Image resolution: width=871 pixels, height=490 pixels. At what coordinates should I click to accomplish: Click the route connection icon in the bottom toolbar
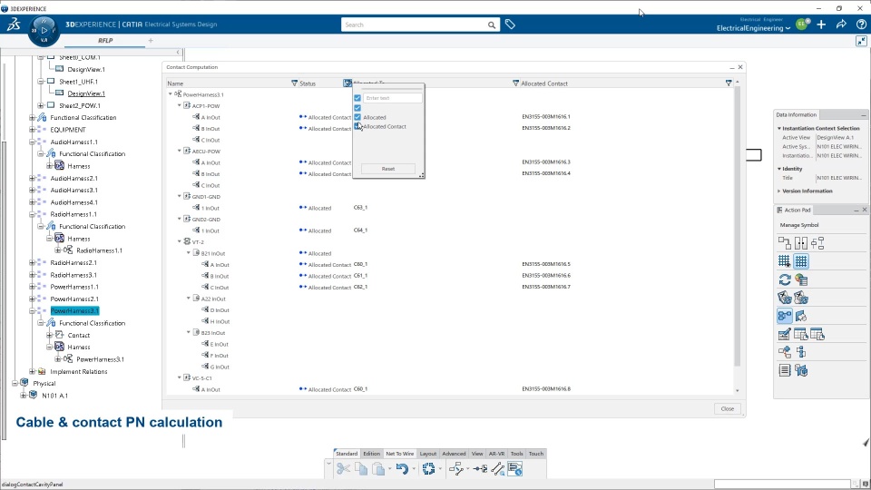pos(456,469)
